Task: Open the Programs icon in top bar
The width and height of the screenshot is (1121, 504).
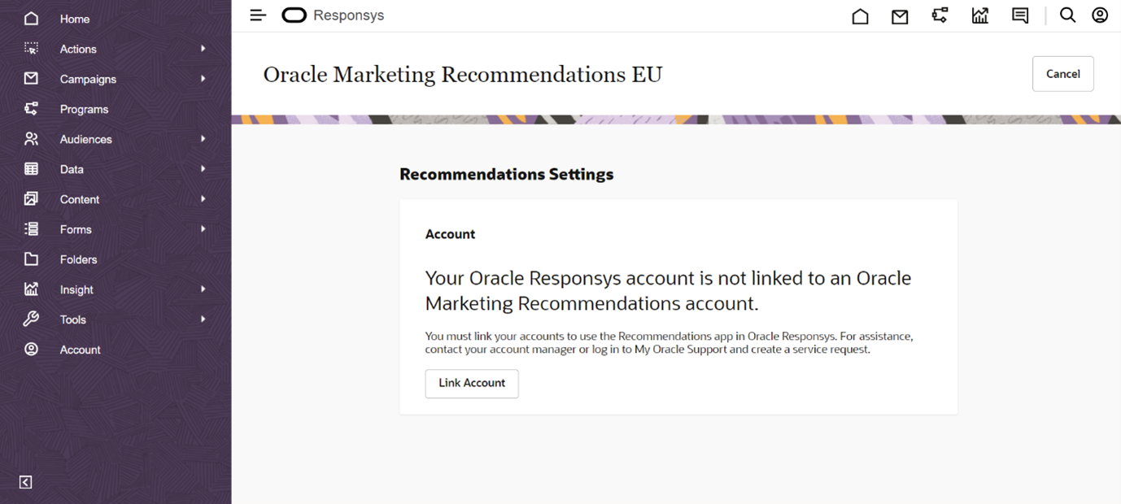Action: coord(940,15)
